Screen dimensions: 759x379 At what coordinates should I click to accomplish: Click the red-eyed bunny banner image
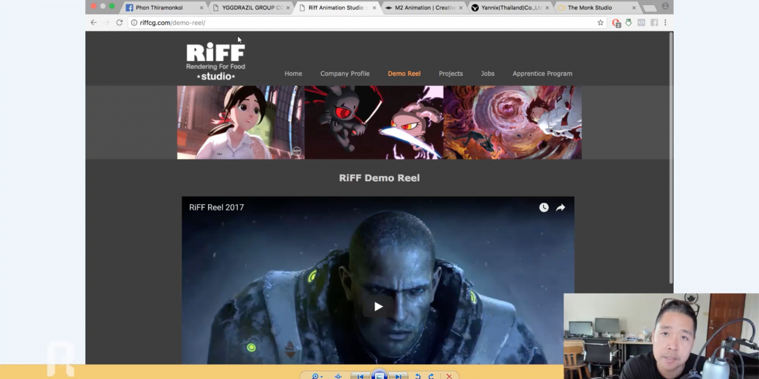(x=374, y=123)
